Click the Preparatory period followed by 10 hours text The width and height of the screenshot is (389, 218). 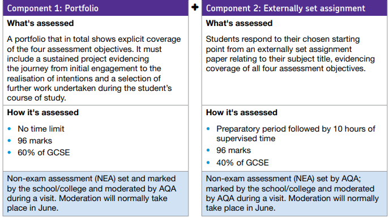[296, 134]
